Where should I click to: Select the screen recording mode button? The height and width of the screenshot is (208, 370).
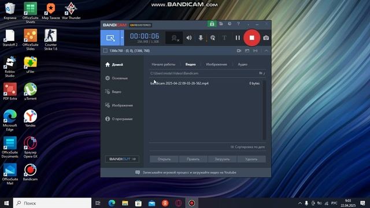click(x=110, y=38)
